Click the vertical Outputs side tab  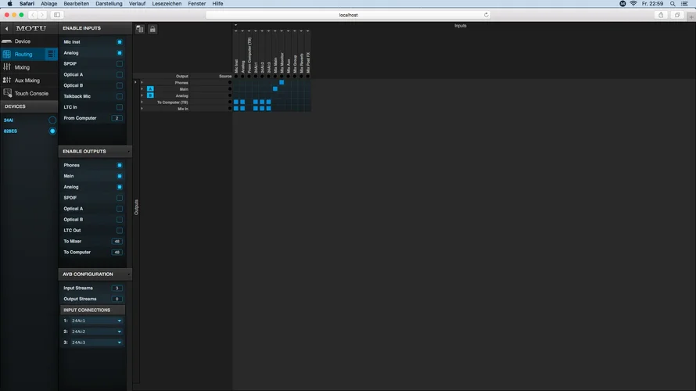click(x=136, y=207)
